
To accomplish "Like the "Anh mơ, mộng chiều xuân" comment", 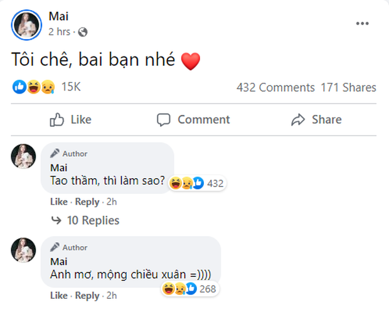I will 58,295.
